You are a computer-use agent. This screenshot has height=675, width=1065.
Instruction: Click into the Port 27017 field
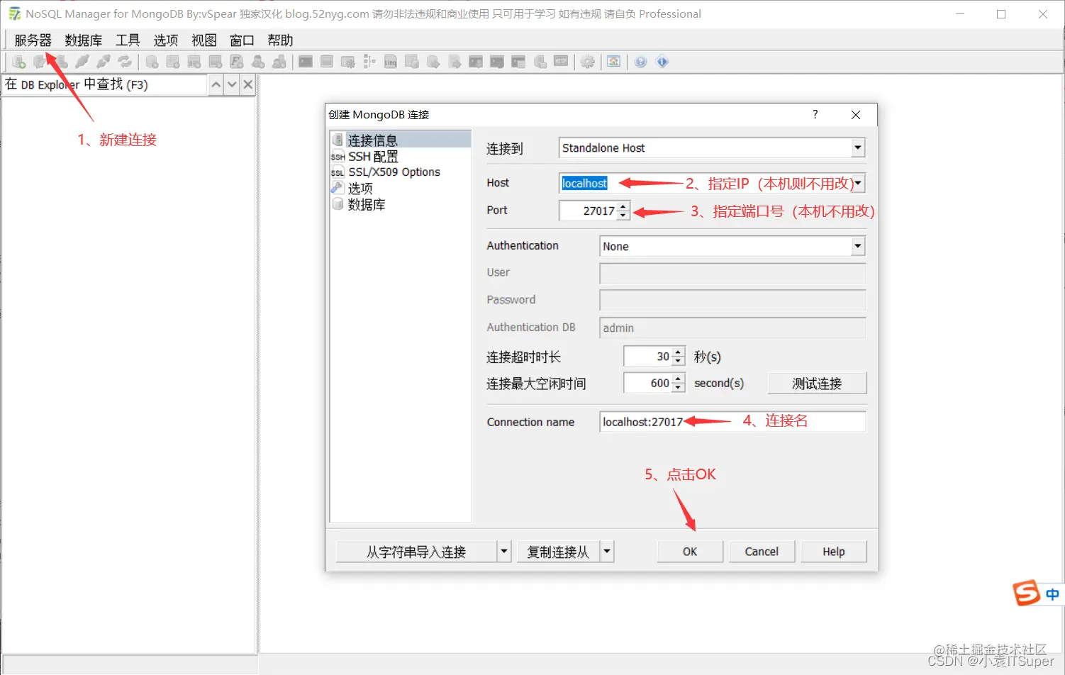[x=588, y=211]
